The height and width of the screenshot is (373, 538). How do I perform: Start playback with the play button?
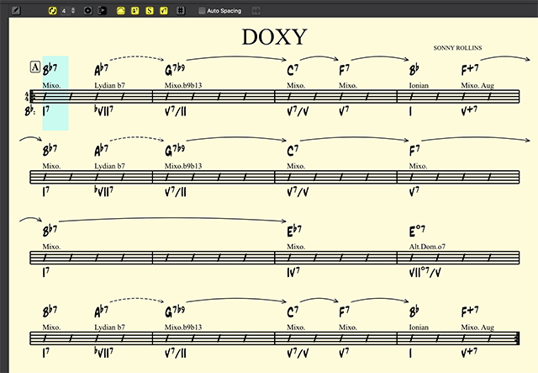(87, 11)
